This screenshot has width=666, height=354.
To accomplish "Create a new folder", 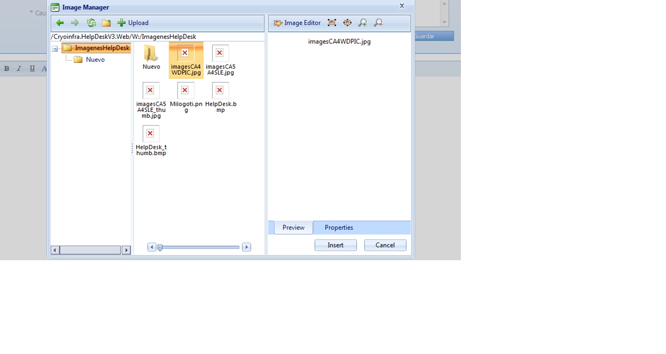I will (106, 23).
